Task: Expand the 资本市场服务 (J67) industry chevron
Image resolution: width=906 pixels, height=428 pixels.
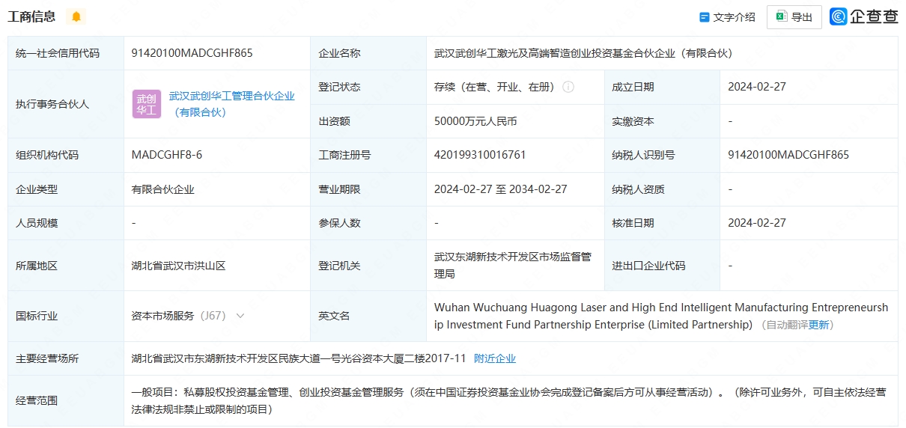Action: click(x=240, y=316)
